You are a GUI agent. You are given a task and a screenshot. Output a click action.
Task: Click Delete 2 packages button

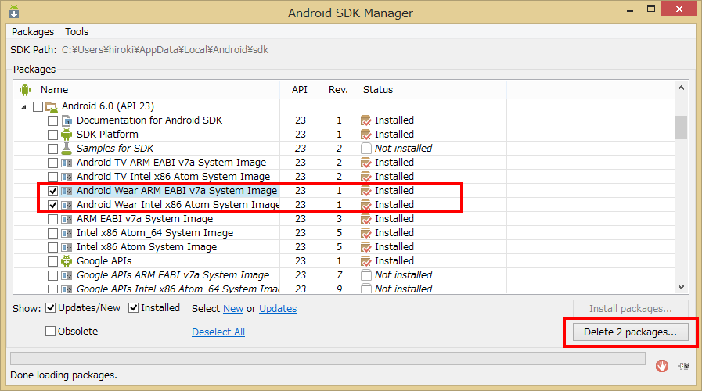click(x=630, y=332)
